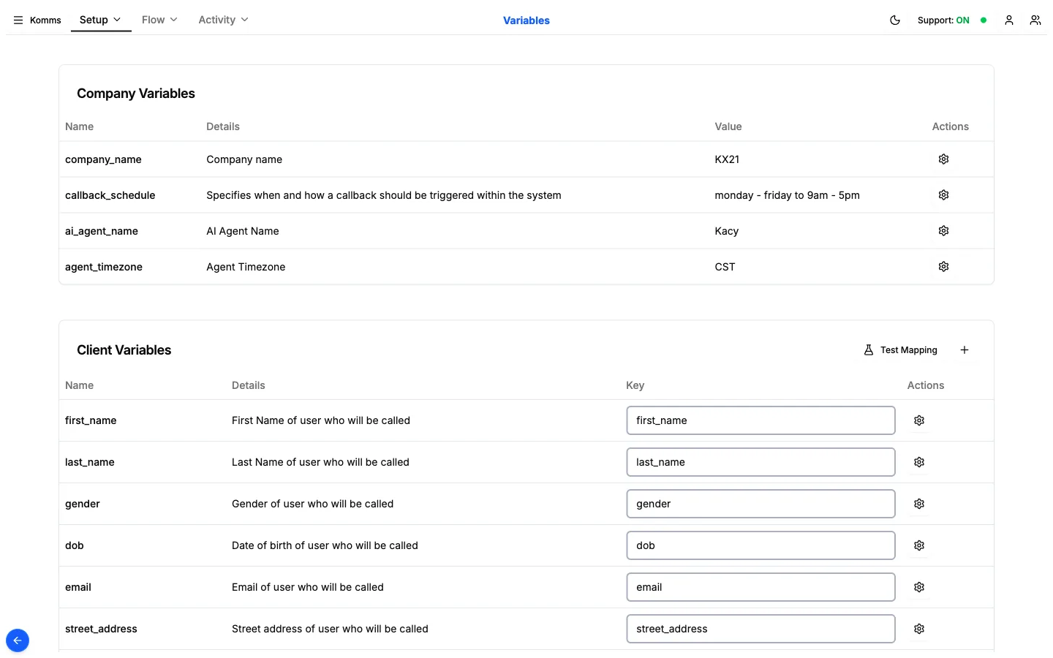
Task: Edit the gender key field
Action: [x=760, y=504]
